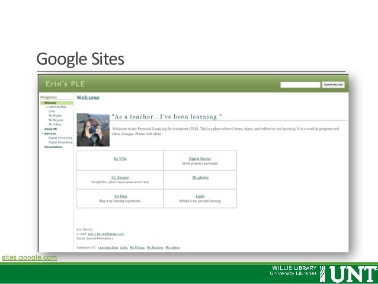The height and width of the screenshot is (284, 378).
Task: Click the Search this site button
Action: point(333,85)
